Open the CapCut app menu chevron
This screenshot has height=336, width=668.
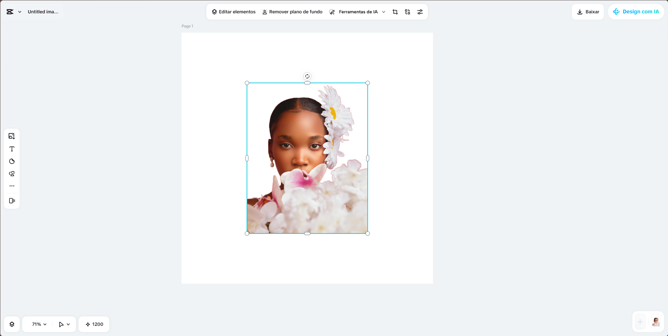pos(20,12)
